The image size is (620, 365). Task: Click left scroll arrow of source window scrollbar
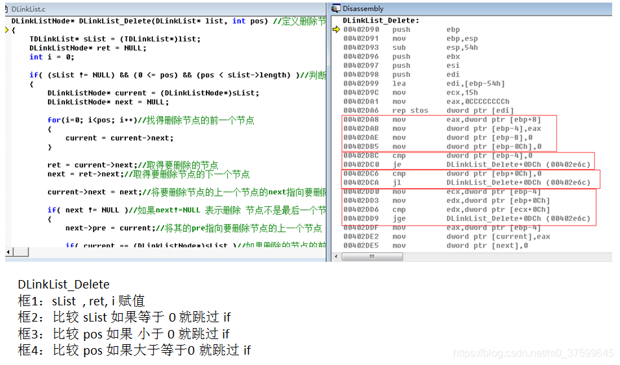pyautogui.click(x=8, y=252)
